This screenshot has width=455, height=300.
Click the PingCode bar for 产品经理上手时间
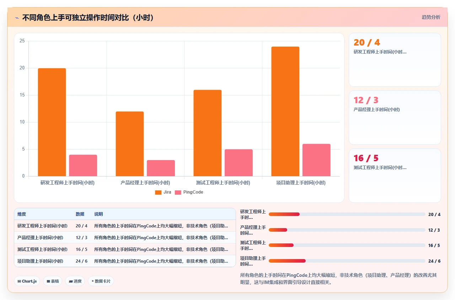pyautogui.click(x=161, y=168)
